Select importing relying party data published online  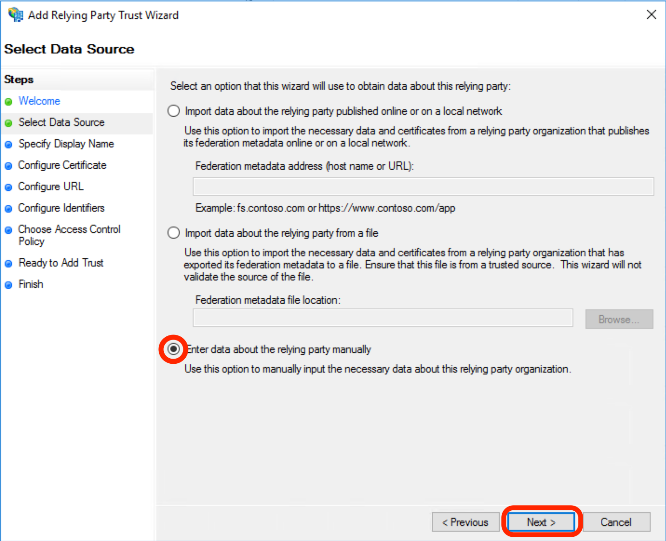(173, 111)
